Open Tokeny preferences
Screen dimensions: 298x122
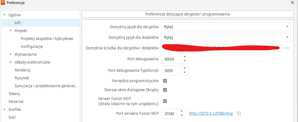point(14,94)
